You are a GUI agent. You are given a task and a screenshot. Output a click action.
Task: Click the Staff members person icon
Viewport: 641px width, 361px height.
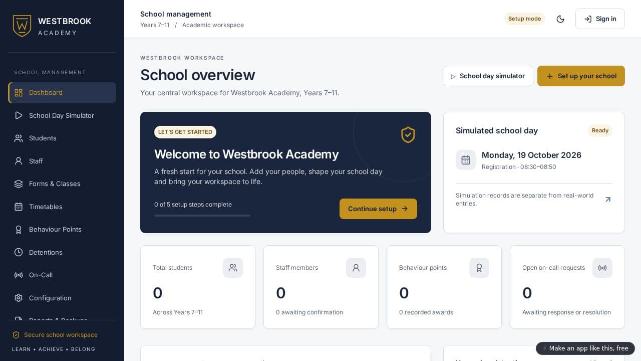click(356, 268)
